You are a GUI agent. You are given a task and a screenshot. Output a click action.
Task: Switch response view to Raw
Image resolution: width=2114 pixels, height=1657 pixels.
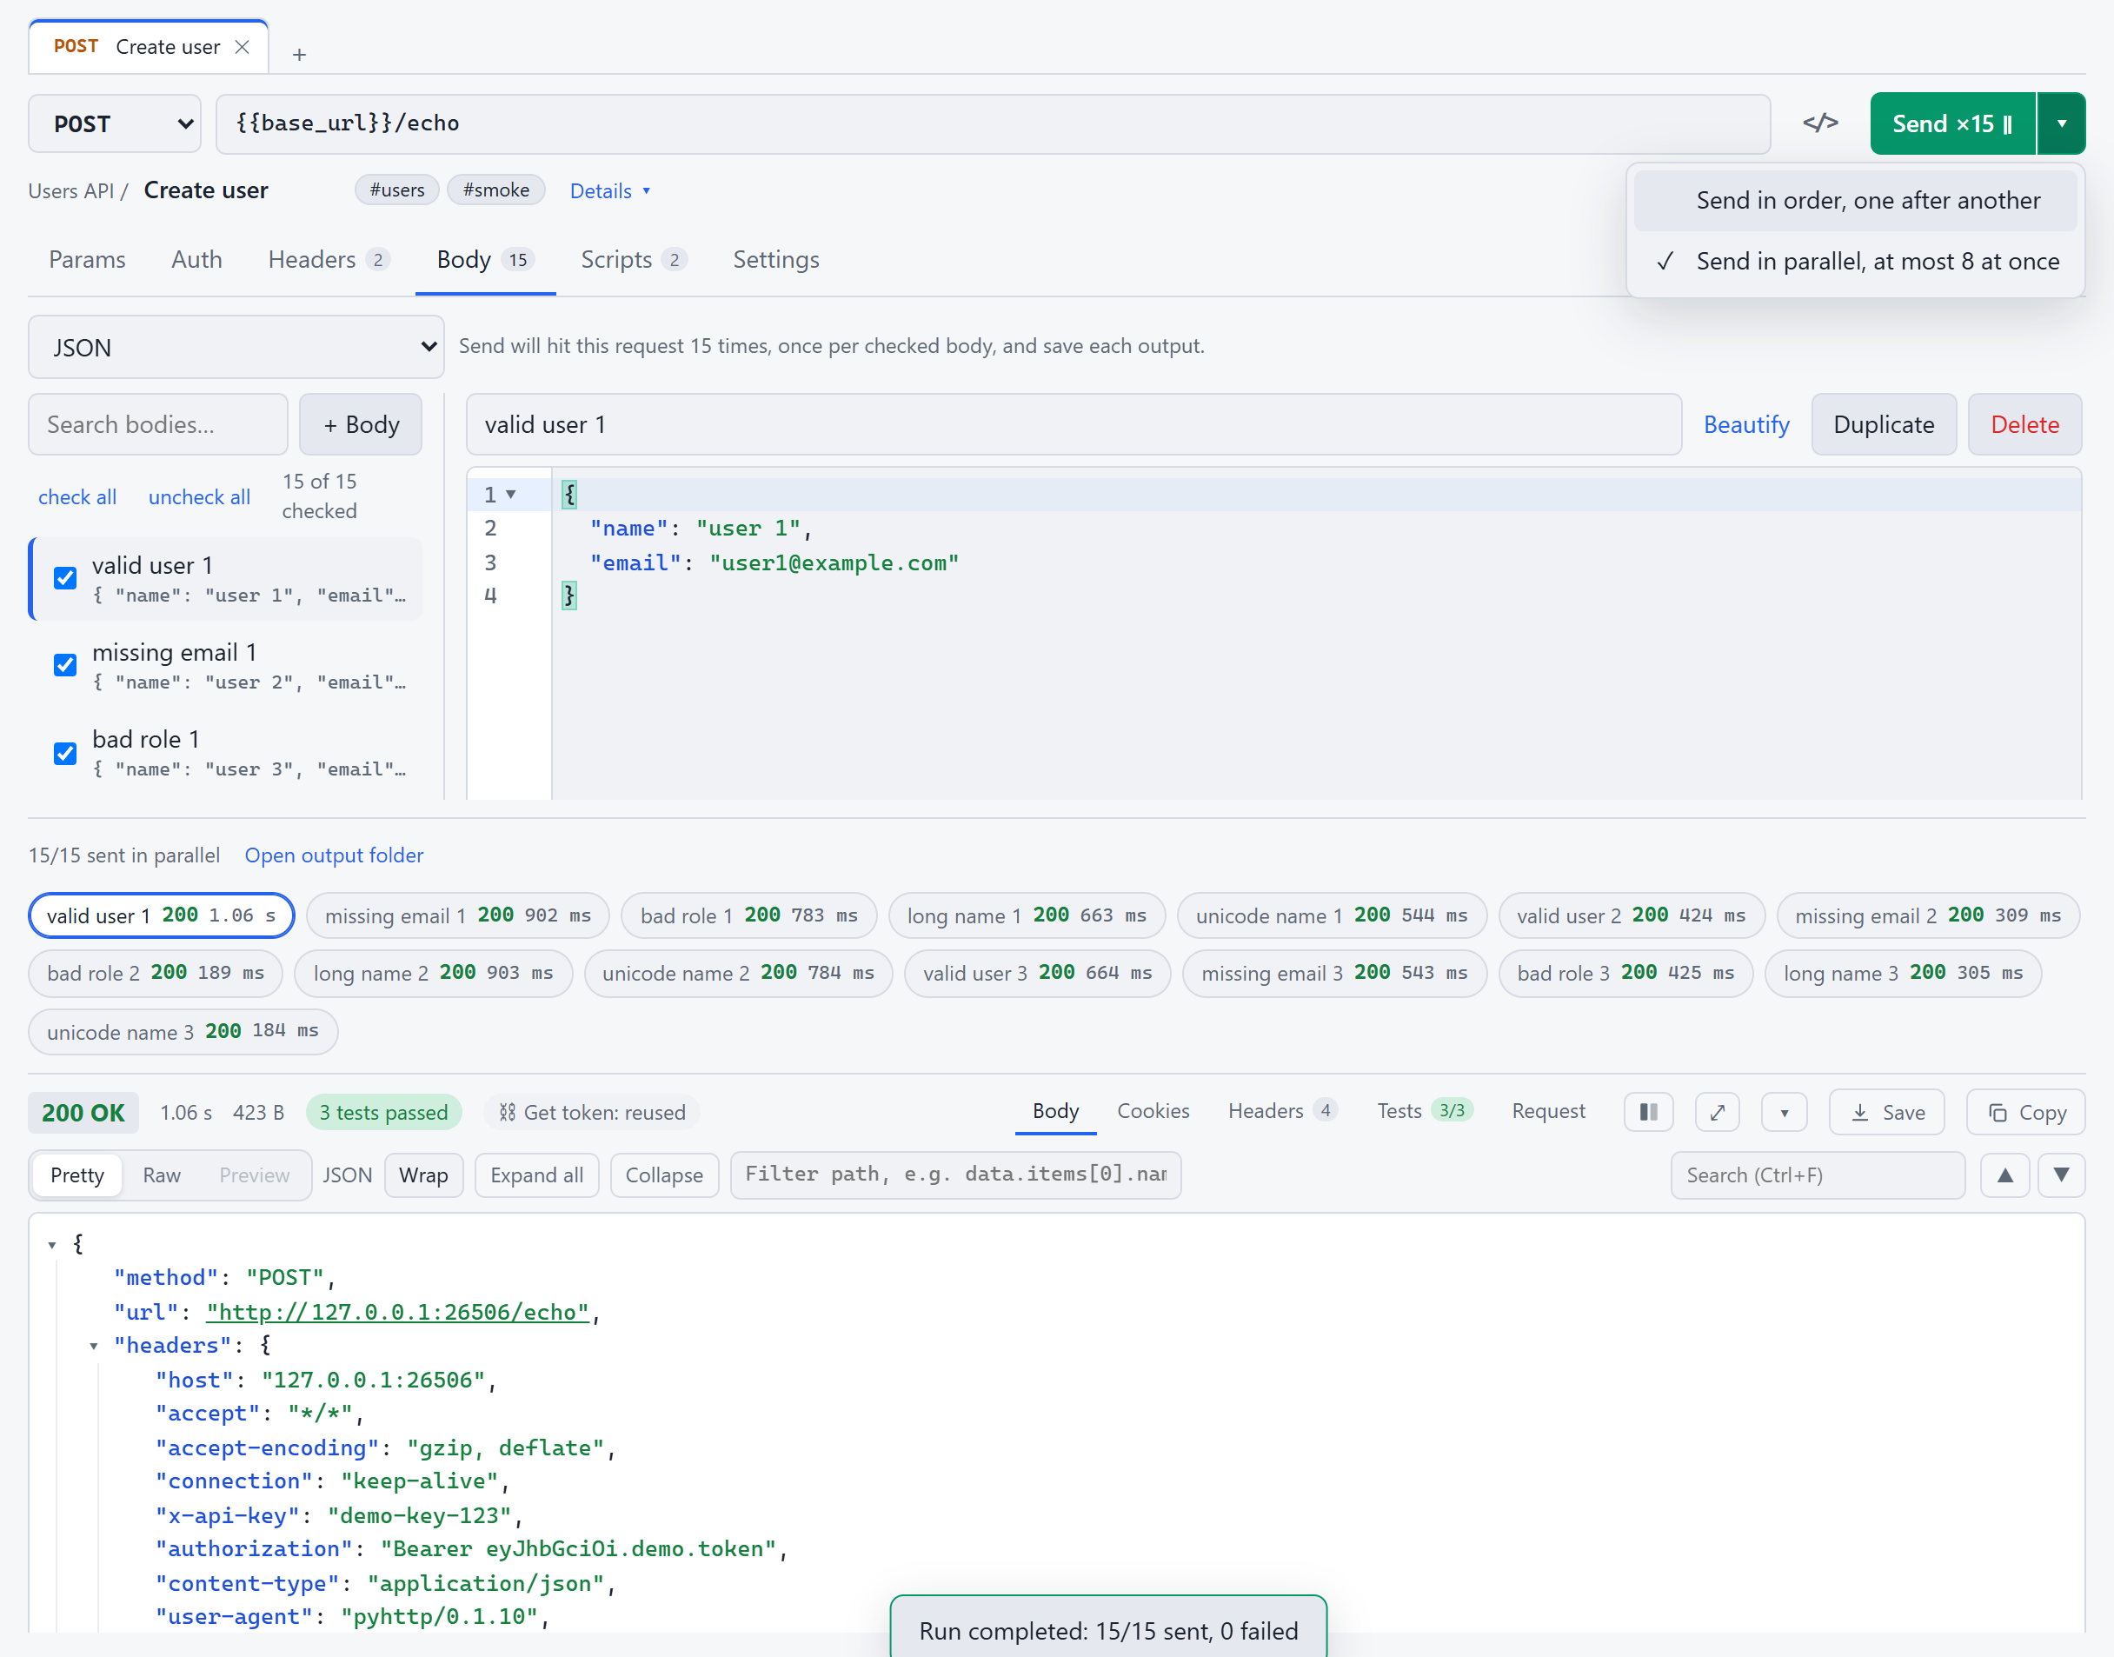pos(161,1175)
